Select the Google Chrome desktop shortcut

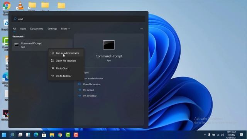(x=7, y=6)
